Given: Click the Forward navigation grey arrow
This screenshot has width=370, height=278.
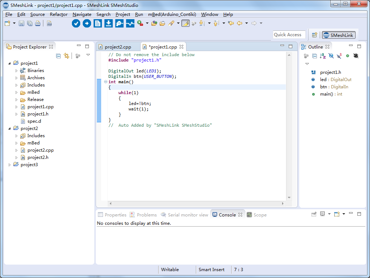Looking at the screenshot, I should pyautogui.click(x=254, y=23).
